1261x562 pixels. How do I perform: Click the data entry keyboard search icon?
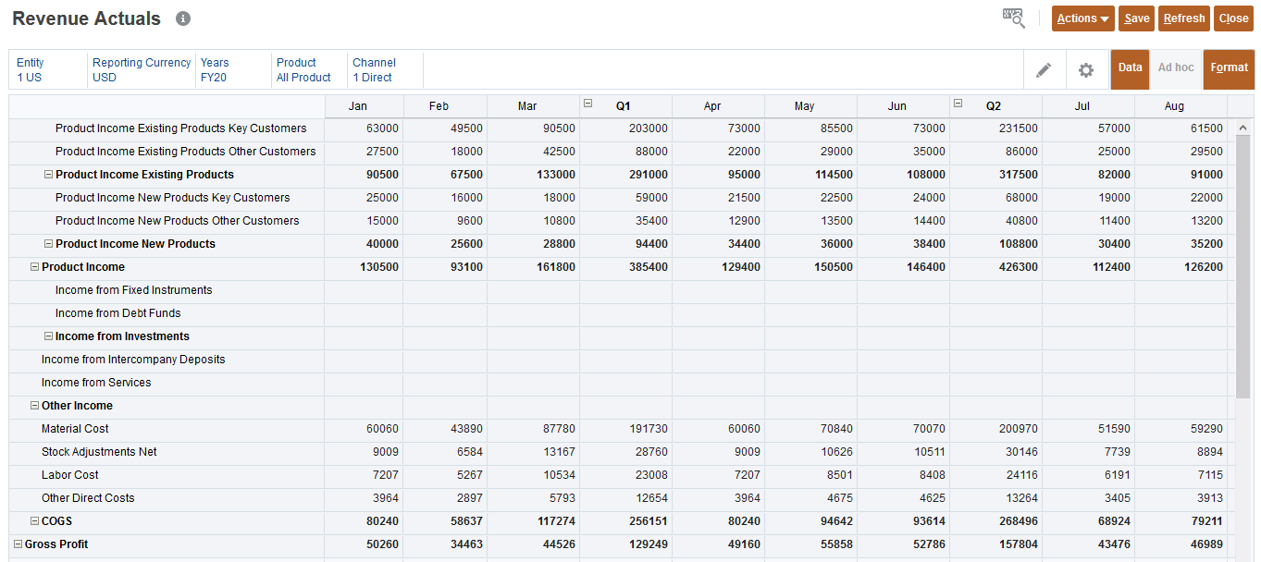coord(1014,18)
